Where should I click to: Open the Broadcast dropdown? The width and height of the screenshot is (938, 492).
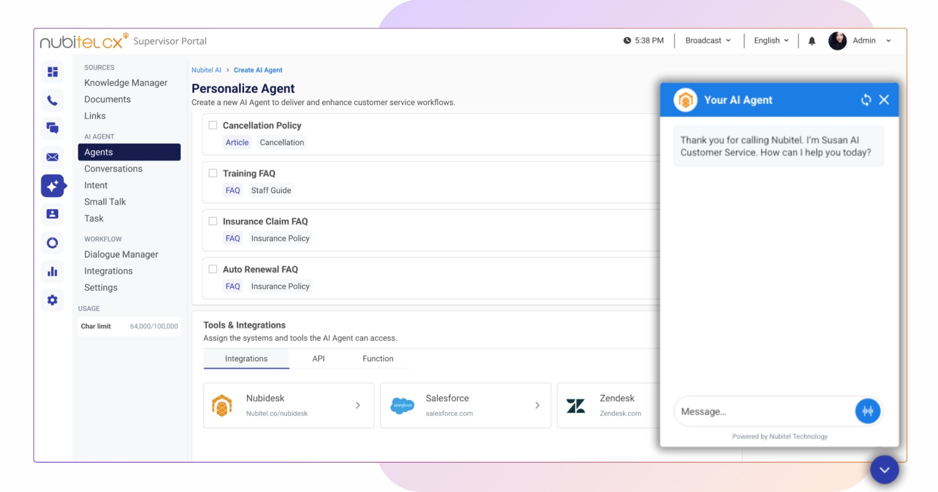click(708, 41)
